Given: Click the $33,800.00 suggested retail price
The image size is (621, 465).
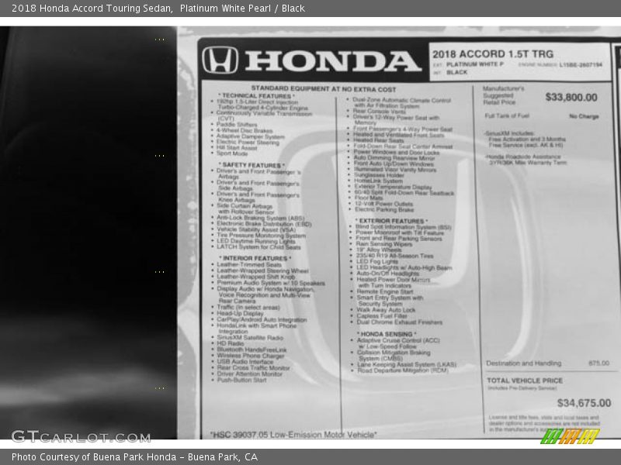Looking at the screenshot, I should (x=571, y=98).
